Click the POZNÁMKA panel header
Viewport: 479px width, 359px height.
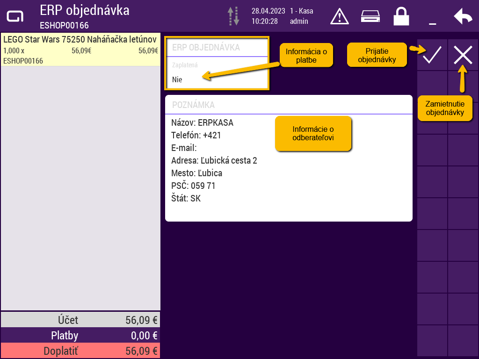(x=289, y=105)
